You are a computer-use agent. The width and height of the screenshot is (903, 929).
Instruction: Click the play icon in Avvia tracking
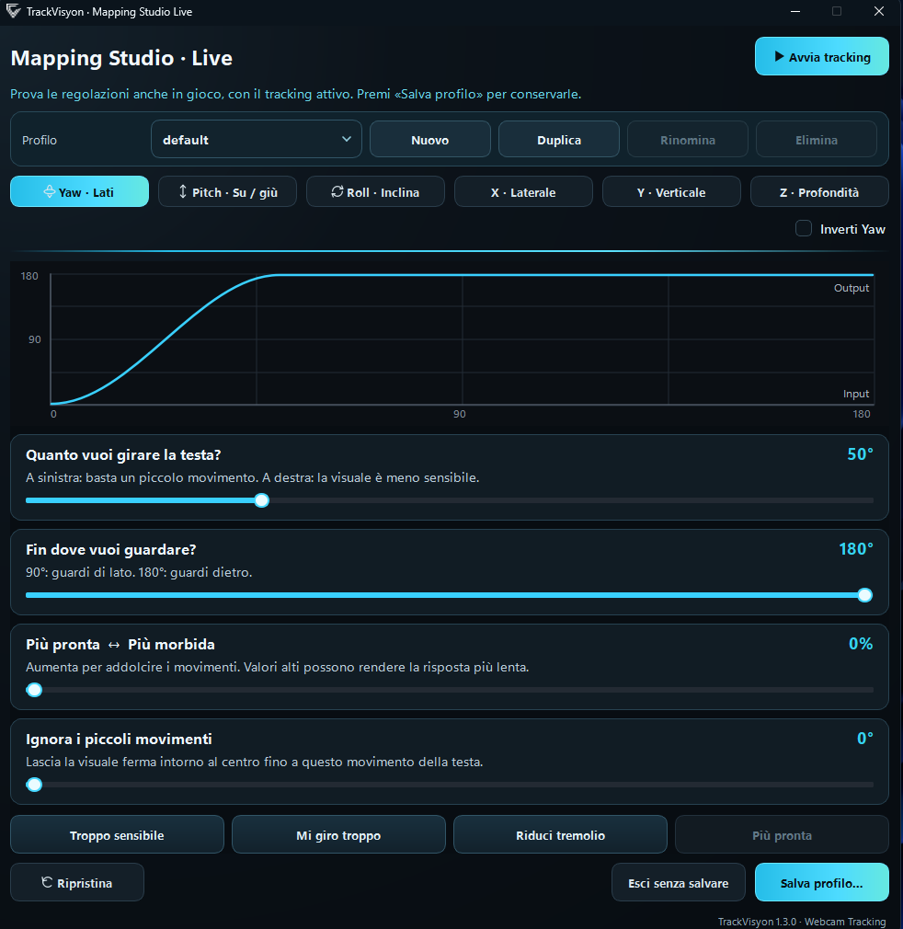tap(779, 57)
